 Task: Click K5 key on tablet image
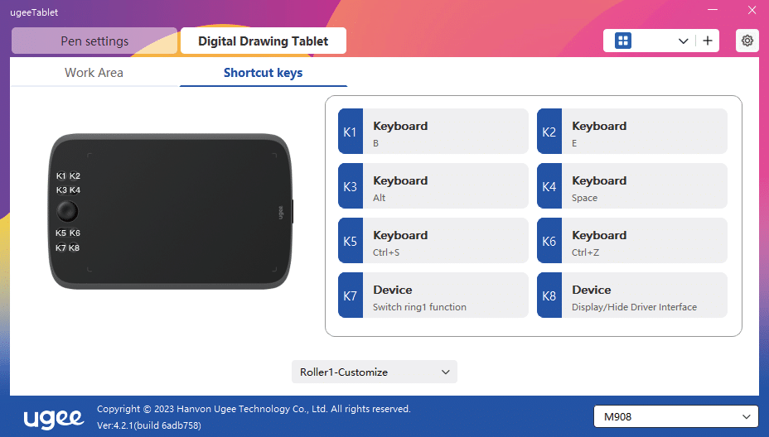(60, 233)
